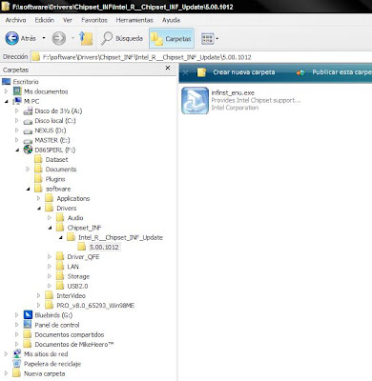The height and width of the screenshot is (381, 372).
Task: Expand Disco de 3½ (A:) node
Action: [17, 110]
